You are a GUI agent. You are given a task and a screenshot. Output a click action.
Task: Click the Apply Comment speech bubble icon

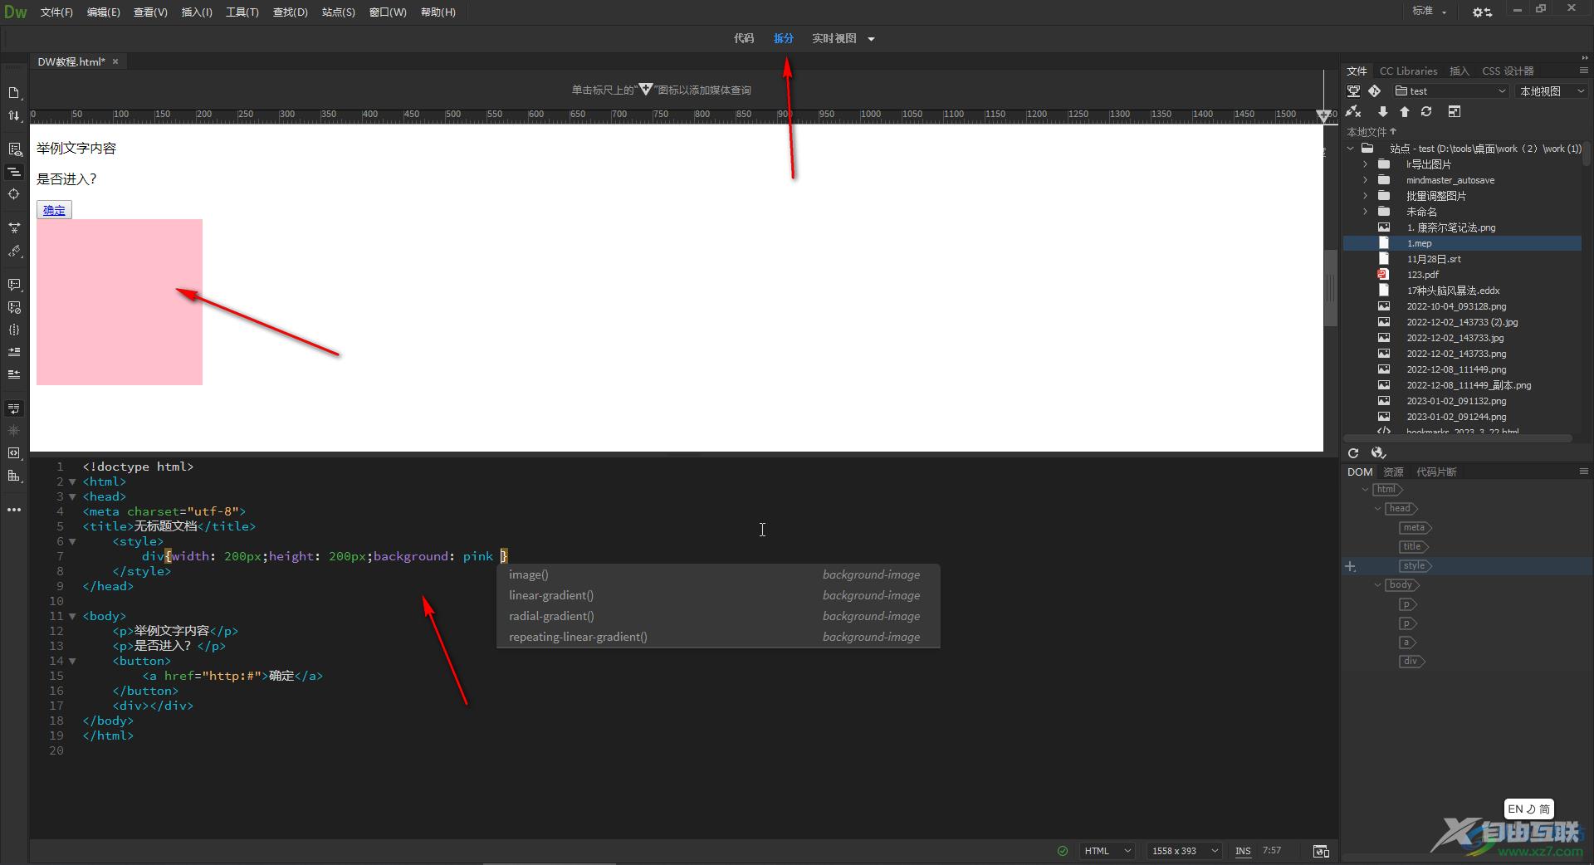point(14,285)
